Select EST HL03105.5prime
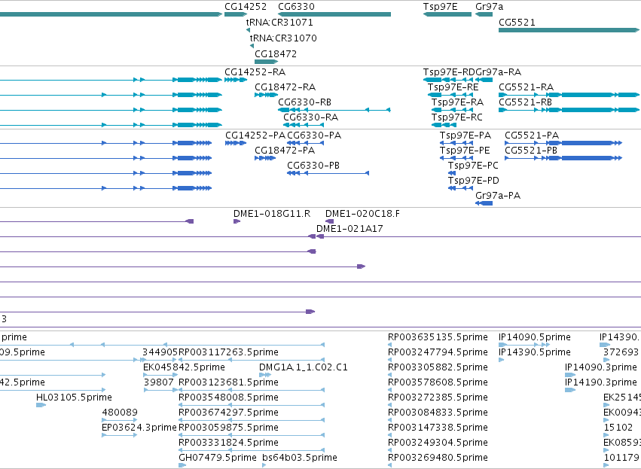The height and width of the screenshot is (469, 641). 74,397
